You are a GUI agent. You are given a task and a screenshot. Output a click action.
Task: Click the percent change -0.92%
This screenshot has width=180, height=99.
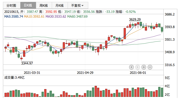(x=130, y=12)
